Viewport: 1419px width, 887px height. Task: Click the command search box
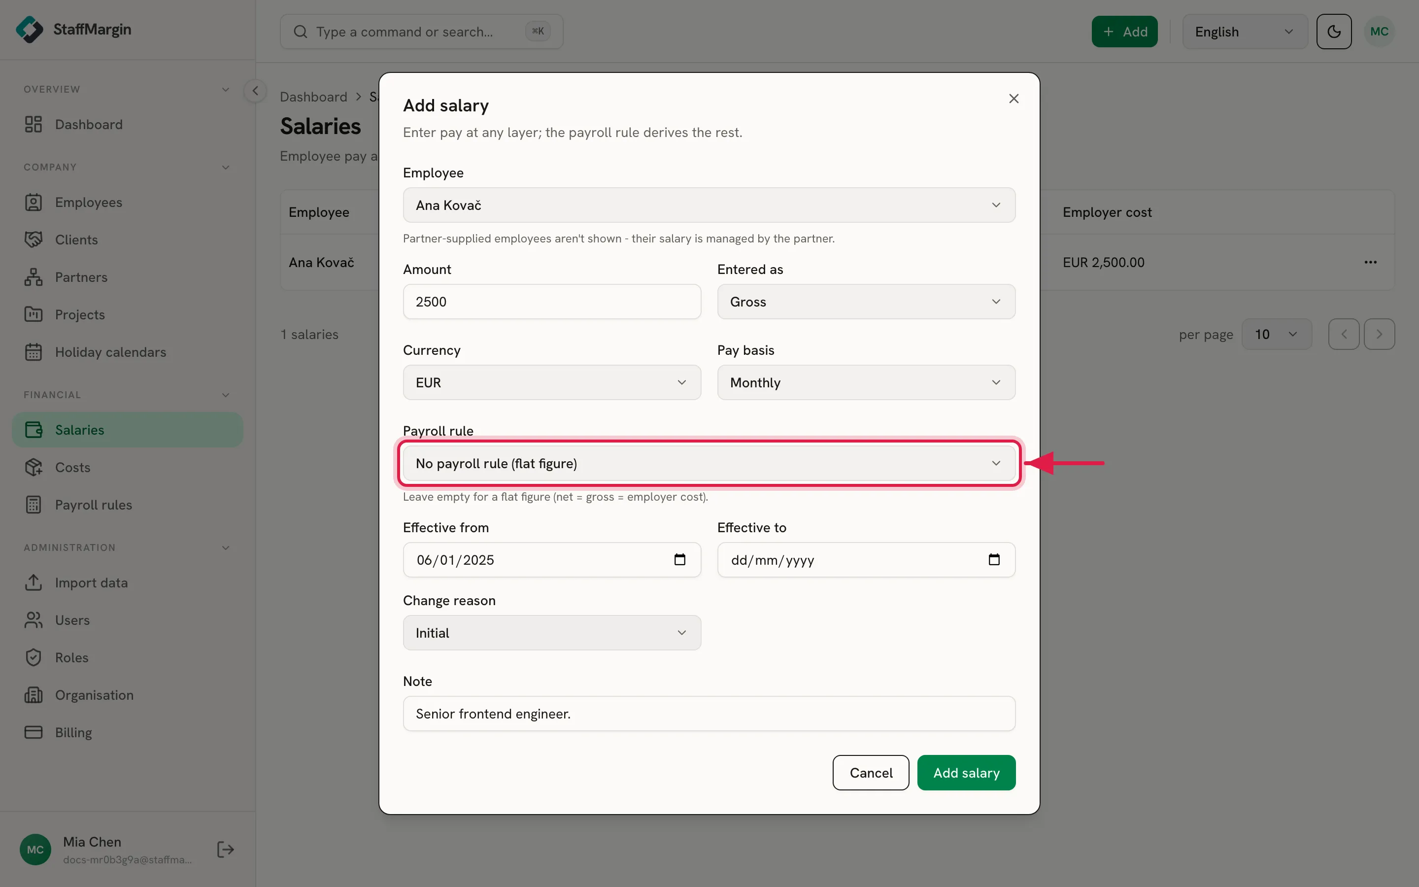click(422, 32)
